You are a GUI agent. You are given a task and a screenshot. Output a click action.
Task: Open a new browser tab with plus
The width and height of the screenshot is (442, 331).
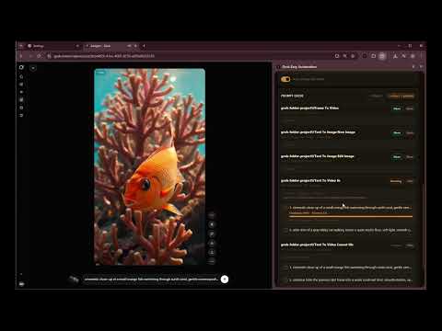(x=144, y=46)
